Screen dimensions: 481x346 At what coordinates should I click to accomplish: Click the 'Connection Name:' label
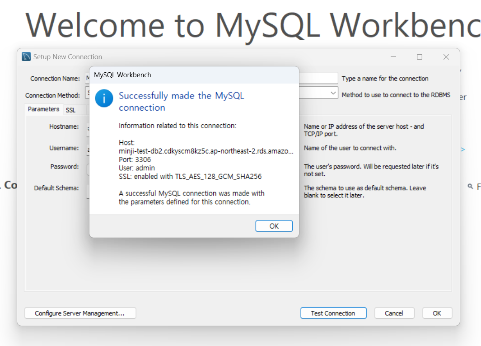pyautogui.click(x=55, y=79)
